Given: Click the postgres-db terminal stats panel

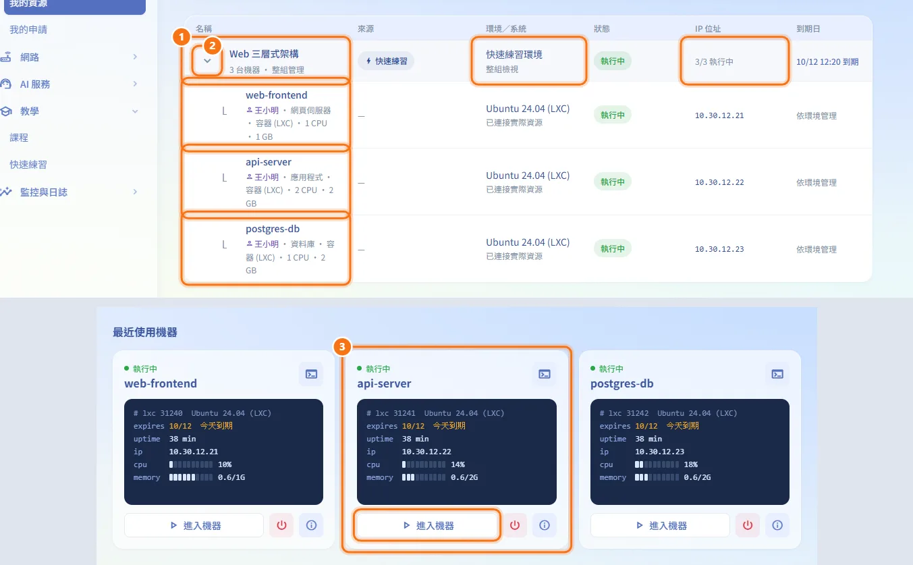Looking at the screenshot, I should click(x=690, y=452).
